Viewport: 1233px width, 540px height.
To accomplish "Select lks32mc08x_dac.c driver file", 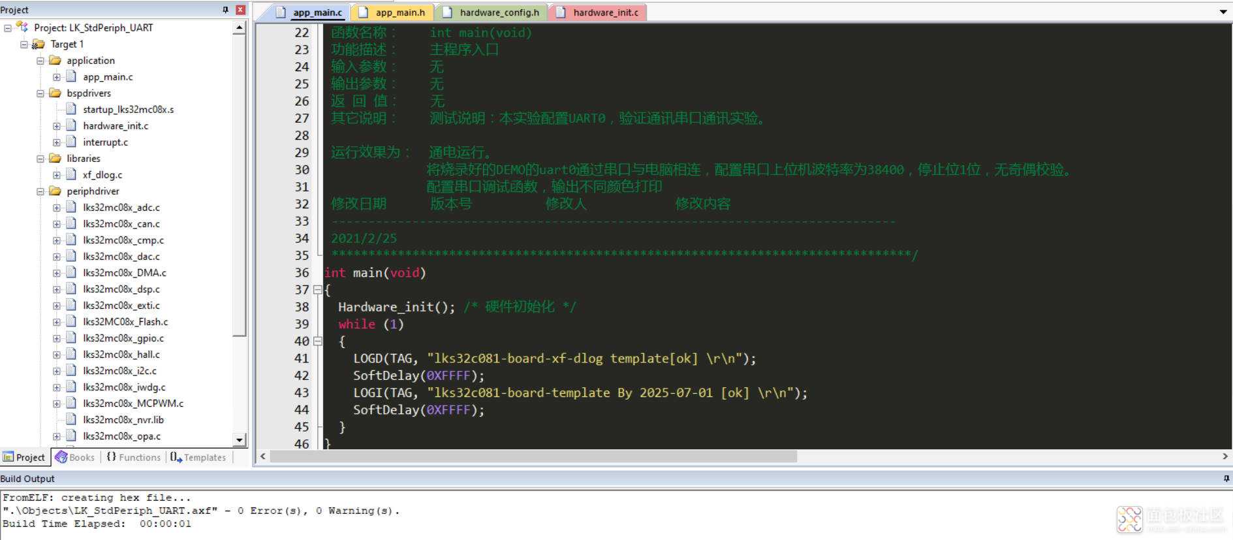I will (x=121, y=256).
